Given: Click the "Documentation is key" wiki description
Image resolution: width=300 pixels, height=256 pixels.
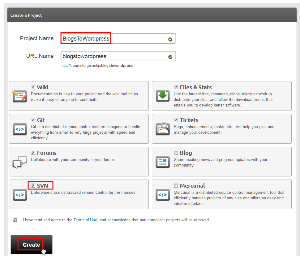Looking at the screenshot, I should click(84, 97).
